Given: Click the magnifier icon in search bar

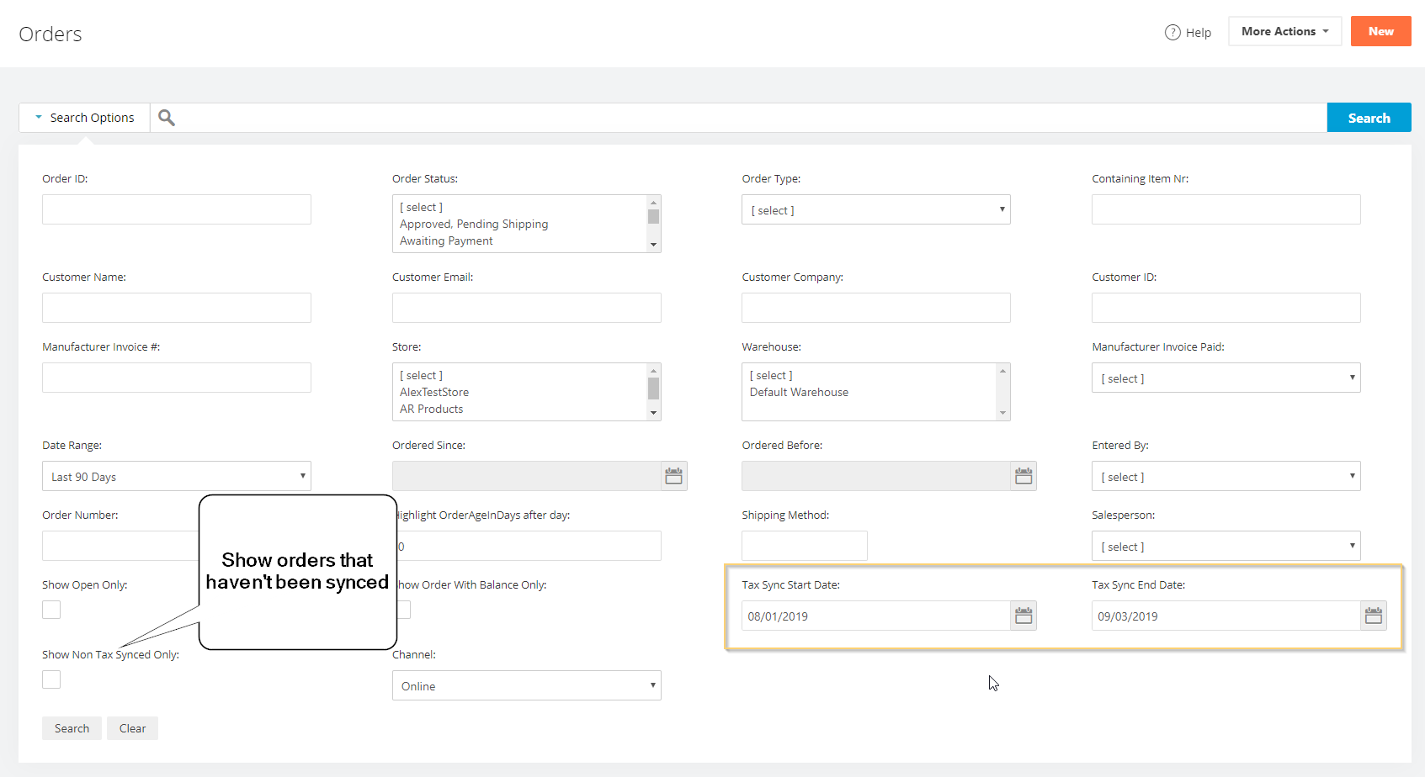Looking at the screenshot, I should pyautogui.click(x=167, y=118).
